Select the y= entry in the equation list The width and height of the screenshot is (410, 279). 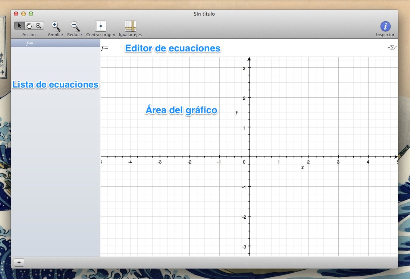[x=30, y=43]
